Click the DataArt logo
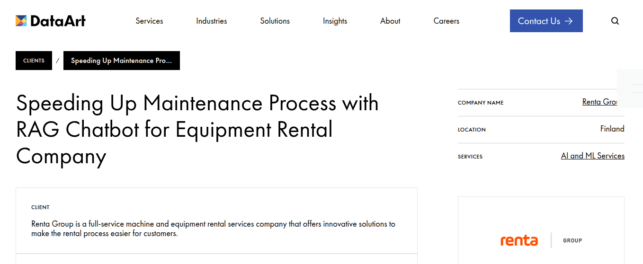Image resolution: width=643 pixels, height=264 pixels. [51, 21]
